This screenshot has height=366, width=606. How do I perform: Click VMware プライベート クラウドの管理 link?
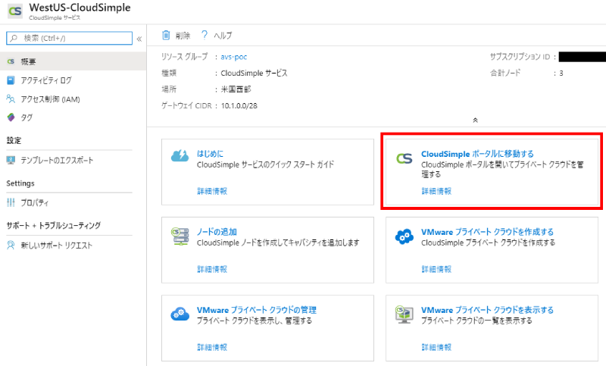pos(257,310)
